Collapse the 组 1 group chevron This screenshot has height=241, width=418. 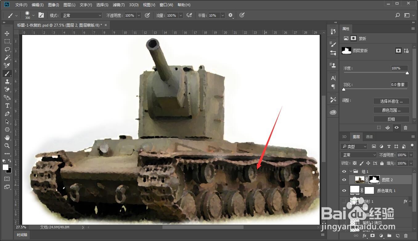[351, 171]
